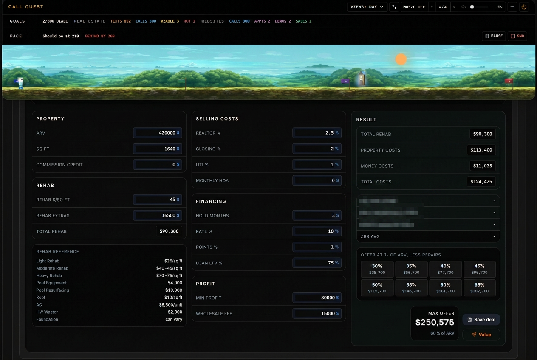Click the Texts 652 goal counter
The image size is (537, 360).
[121, 21]
